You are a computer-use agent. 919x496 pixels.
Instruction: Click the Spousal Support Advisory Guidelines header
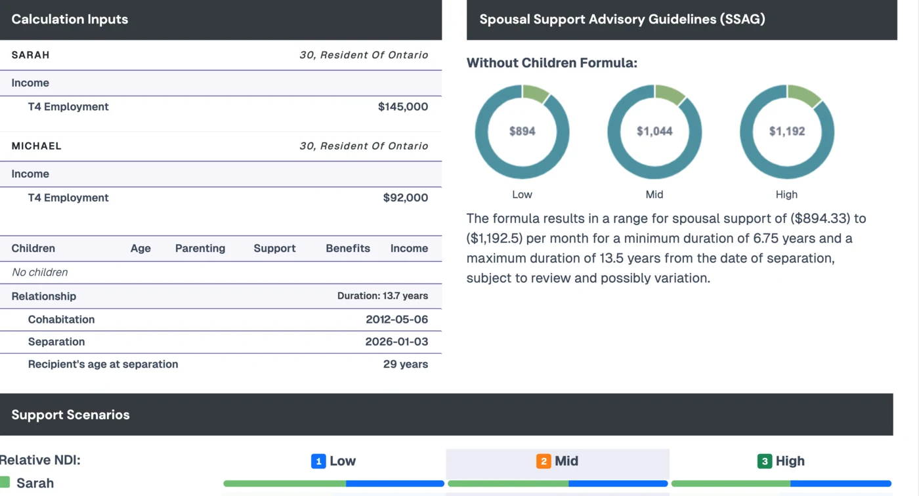coord(681,20)
